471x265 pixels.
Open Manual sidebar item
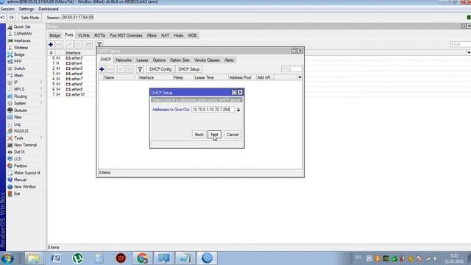tap(20, 180)
